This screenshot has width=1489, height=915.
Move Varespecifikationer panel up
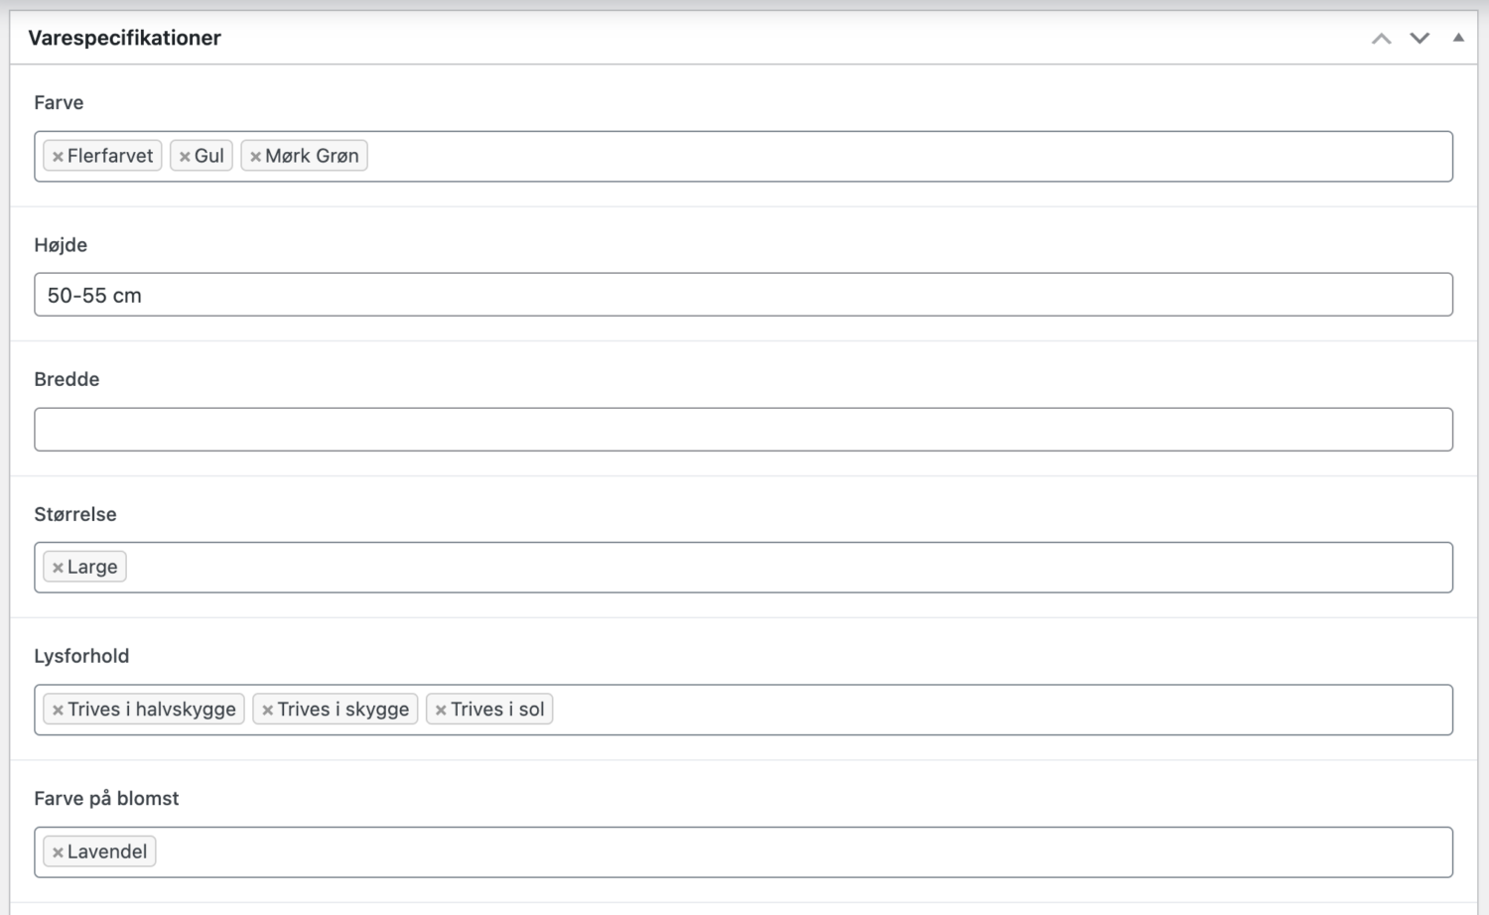pos(1381,39)
